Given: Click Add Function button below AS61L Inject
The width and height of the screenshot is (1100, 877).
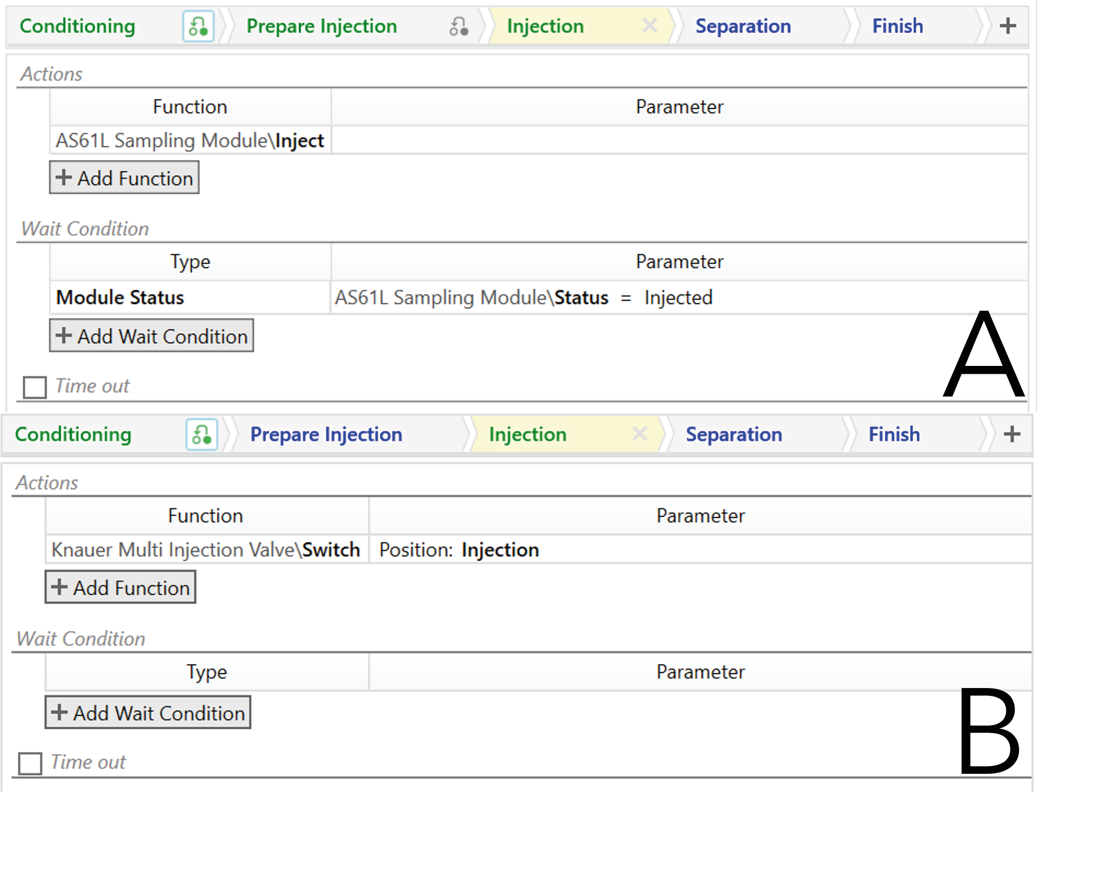Looking at the screenshot, I should 124,178.
